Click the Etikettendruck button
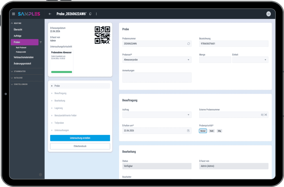The height and width of the screenshot is (187, 284). [80, 146]
